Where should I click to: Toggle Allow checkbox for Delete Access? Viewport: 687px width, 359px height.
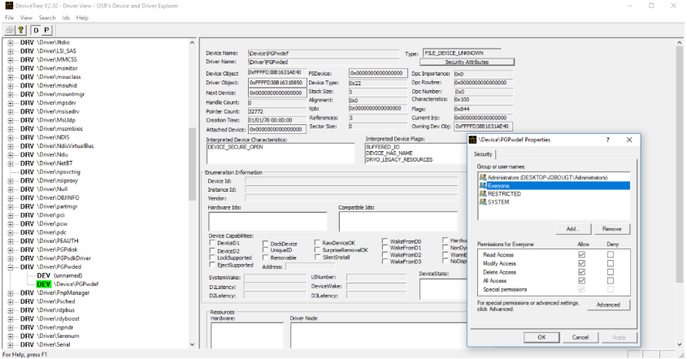coord(580,272)
